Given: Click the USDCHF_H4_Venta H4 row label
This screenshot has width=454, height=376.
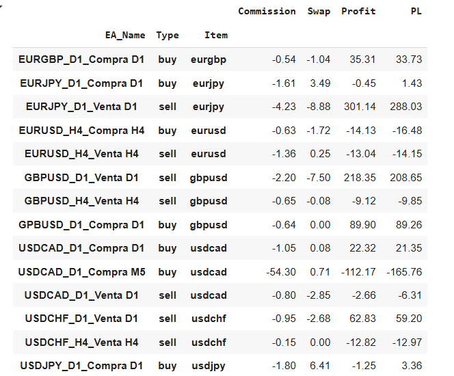Looking at the screenshot, I should (x=81, y=343).
